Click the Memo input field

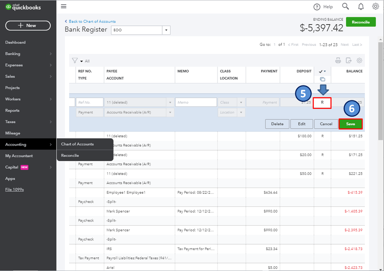(x=196, y=103)
